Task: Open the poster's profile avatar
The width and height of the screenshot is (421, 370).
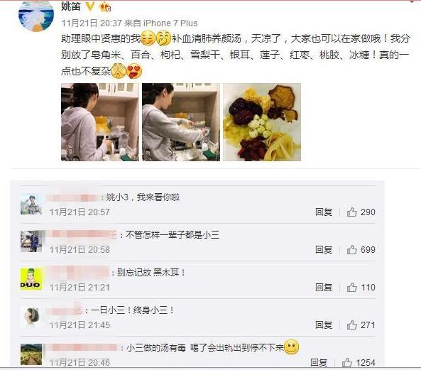Action: tap(36, 16)
